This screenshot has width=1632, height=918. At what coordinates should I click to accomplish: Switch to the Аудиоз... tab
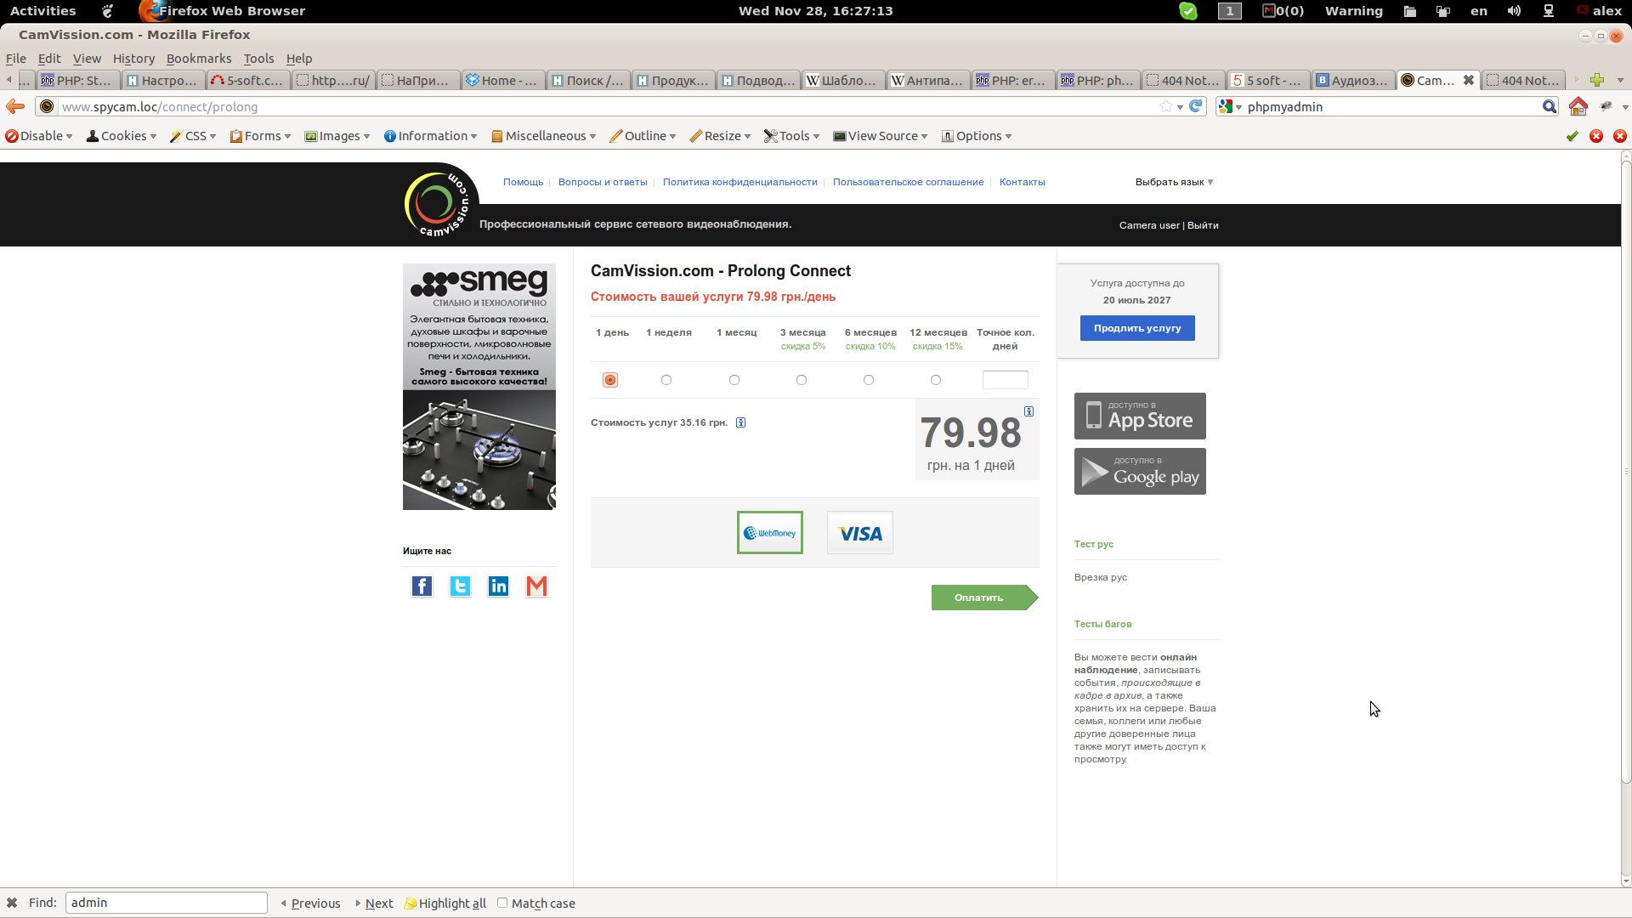(1353, 80)
